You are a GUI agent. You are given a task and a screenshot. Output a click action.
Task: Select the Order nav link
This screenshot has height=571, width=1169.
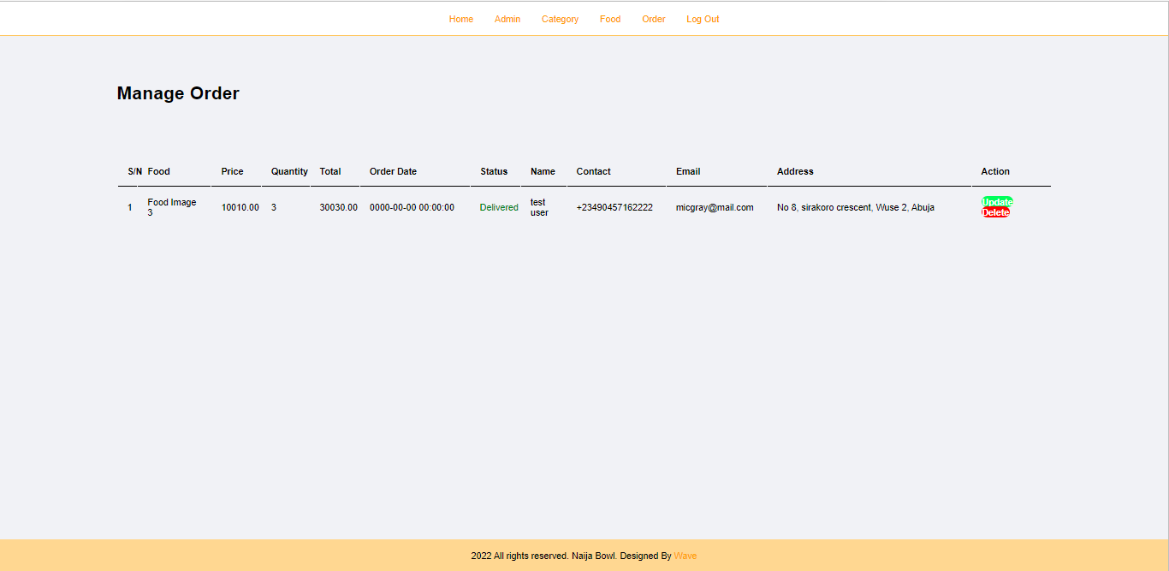(x=654, y=19)
